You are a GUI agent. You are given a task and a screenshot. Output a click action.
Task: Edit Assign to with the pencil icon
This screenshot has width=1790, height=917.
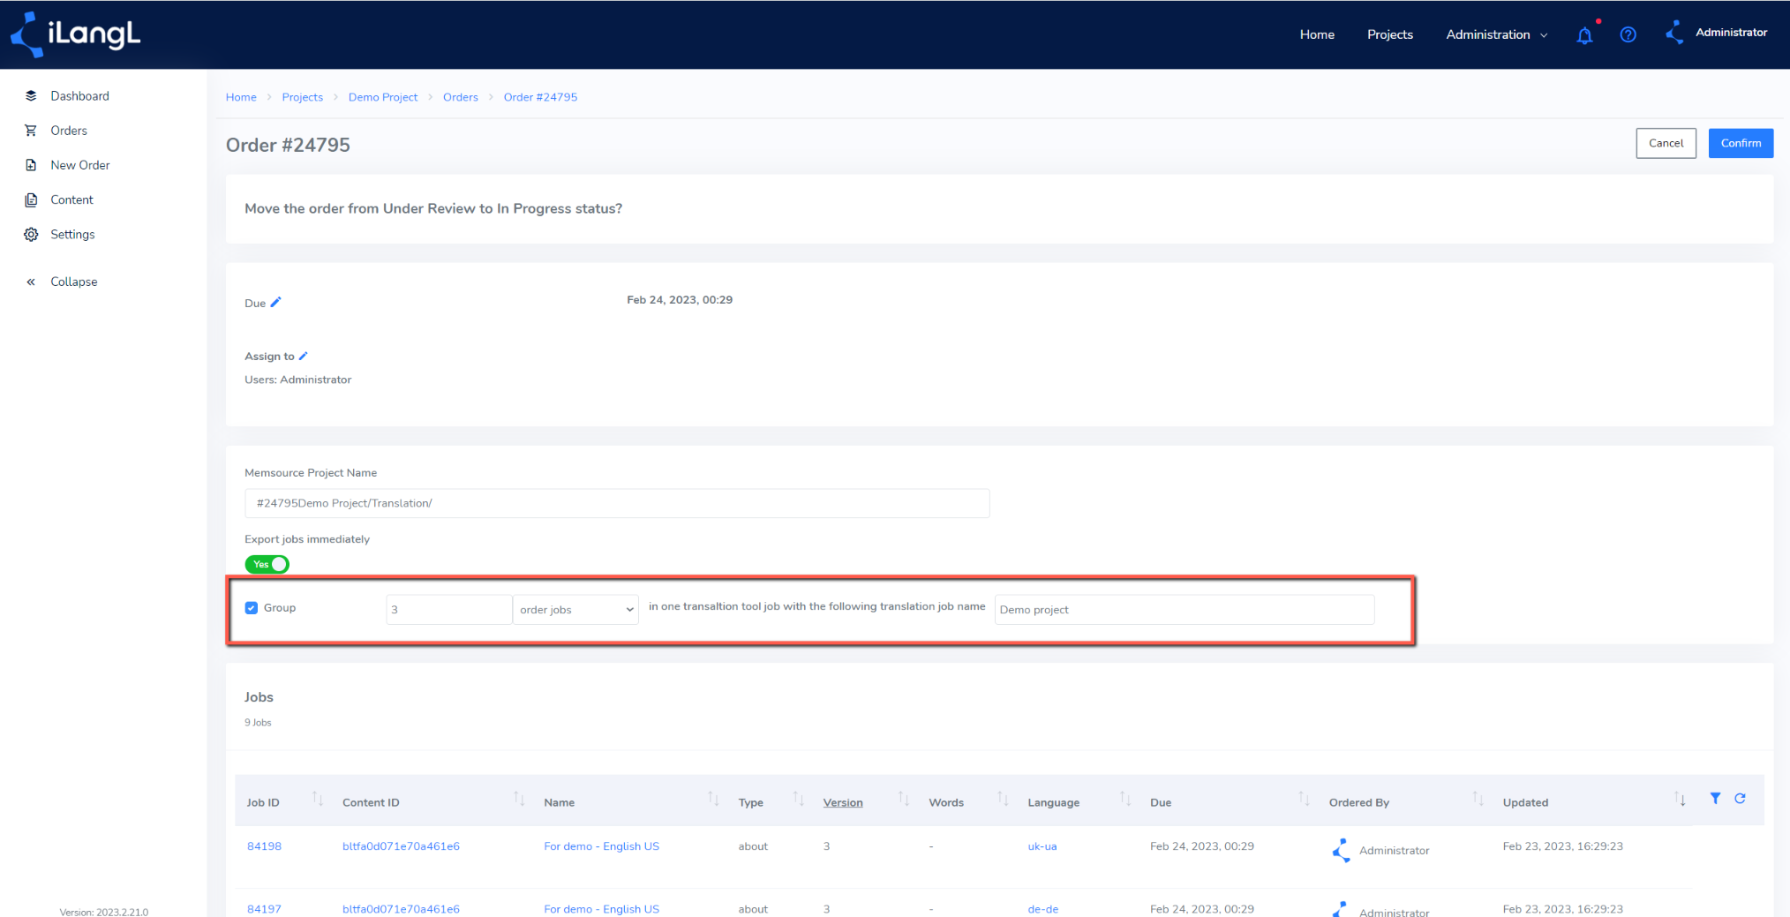click(304, 356)
